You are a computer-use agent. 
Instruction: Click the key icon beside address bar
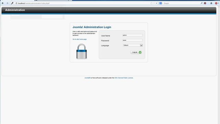[x=12, y=3]
